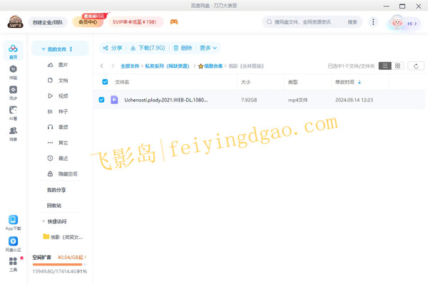Toggle the select-all checkbox in header

pyautogui.click(x=105, y=81)
